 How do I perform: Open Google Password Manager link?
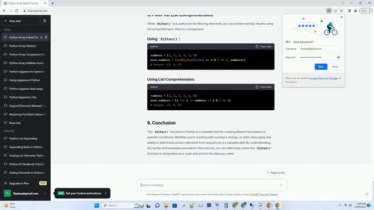click(324, 78)
